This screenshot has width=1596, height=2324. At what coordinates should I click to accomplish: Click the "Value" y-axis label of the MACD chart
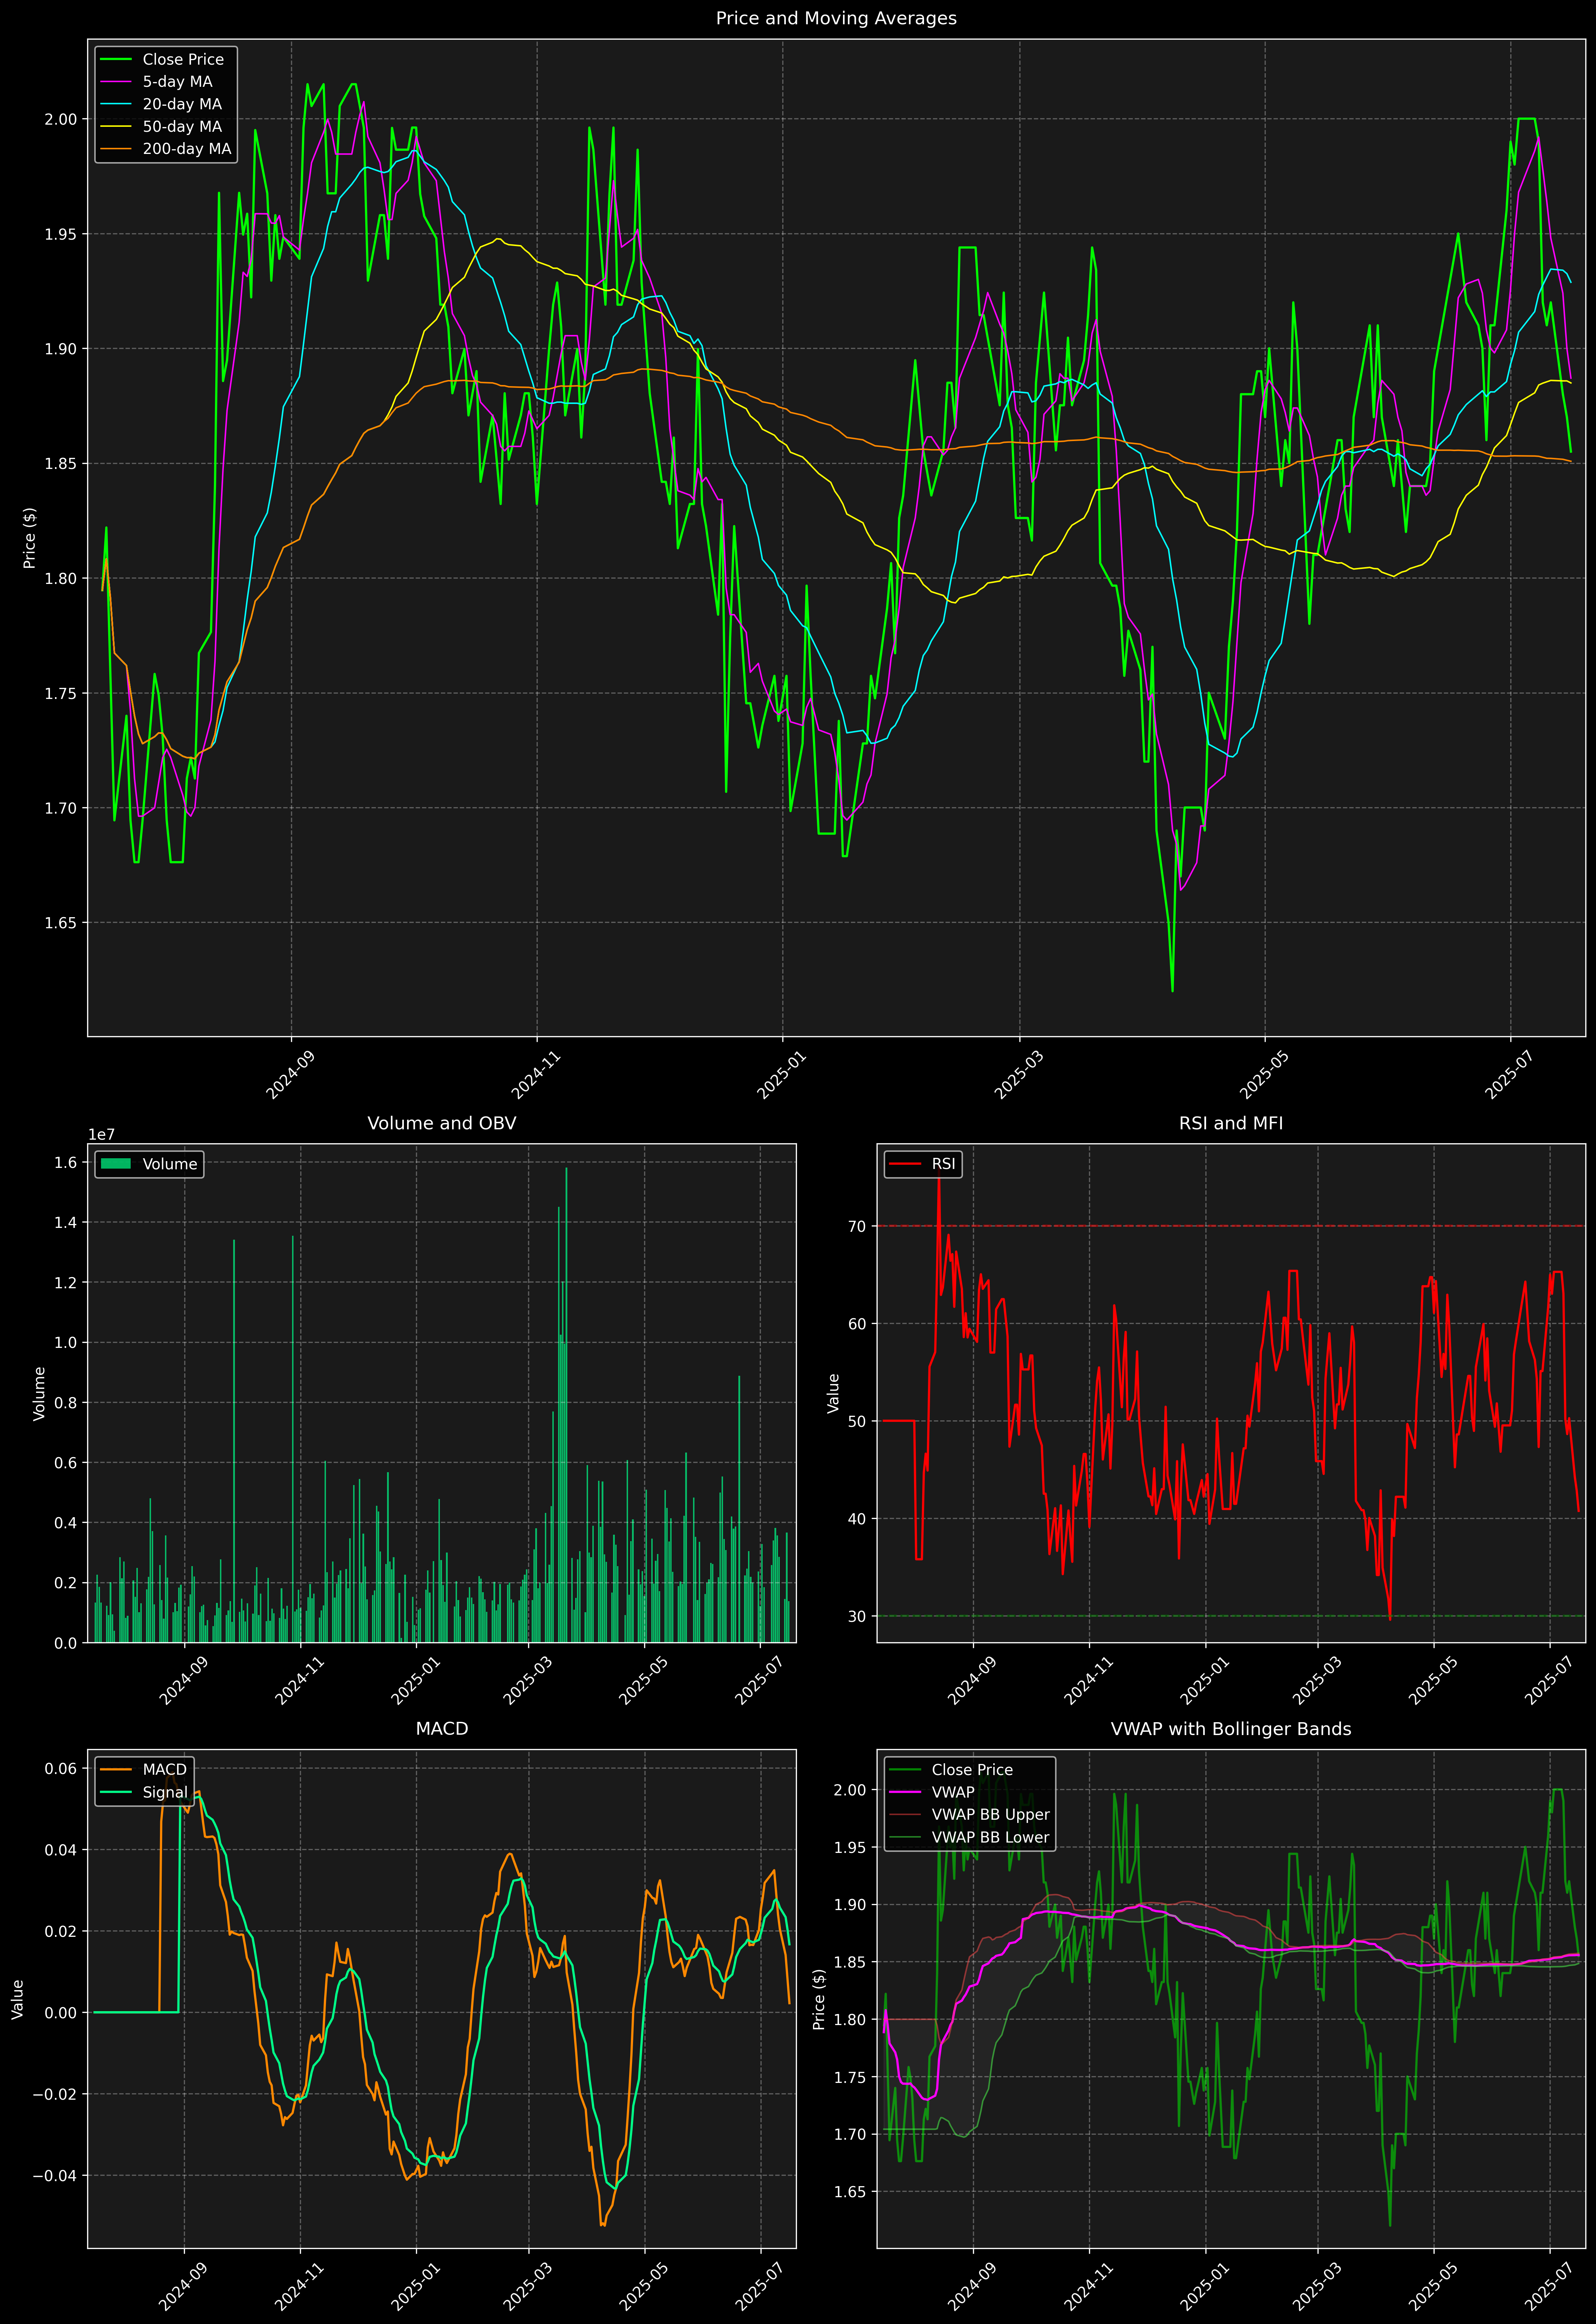pos(18,1999)
